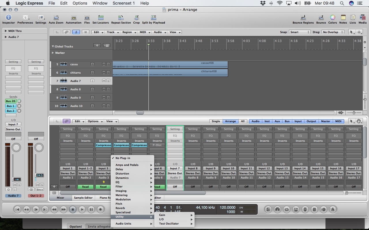The height and width of the screenshot is (230, 369).
Task: Open the Arrange Track menu
Action: 112,32
